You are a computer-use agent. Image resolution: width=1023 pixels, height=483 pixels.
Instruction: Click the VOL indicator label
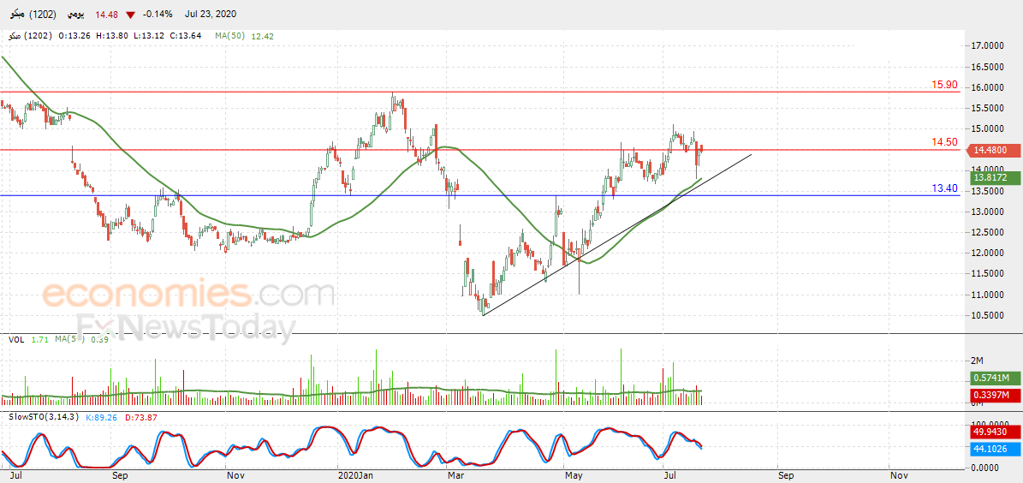(16, 339)
